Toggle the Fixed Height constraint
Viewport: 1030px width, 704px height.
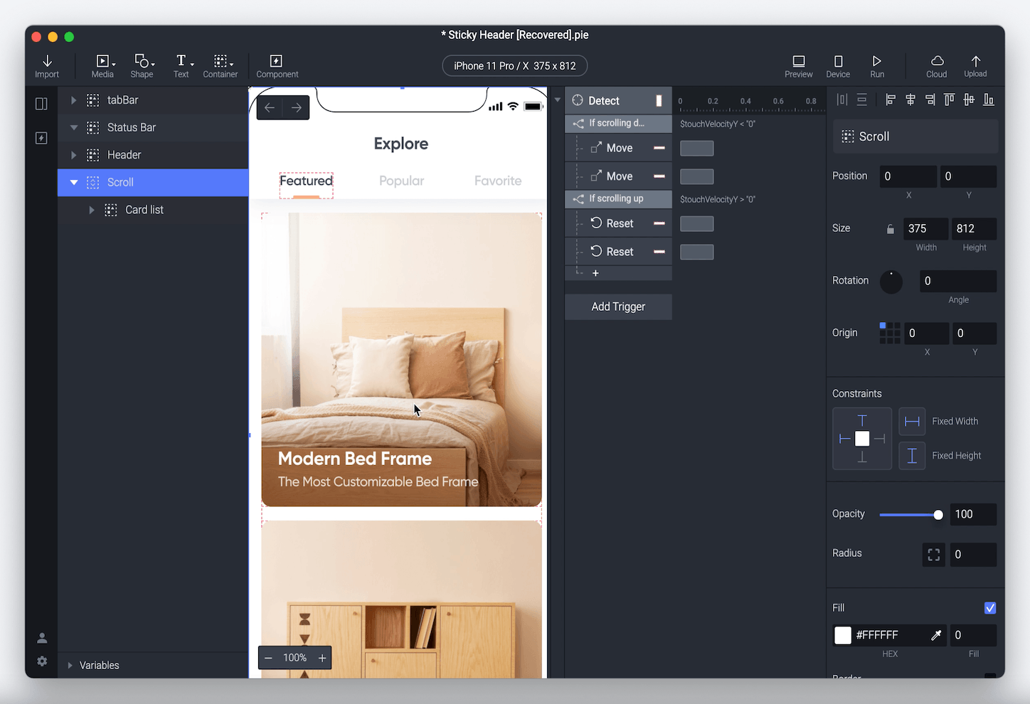pyautogui.click(x=912, y=456)
